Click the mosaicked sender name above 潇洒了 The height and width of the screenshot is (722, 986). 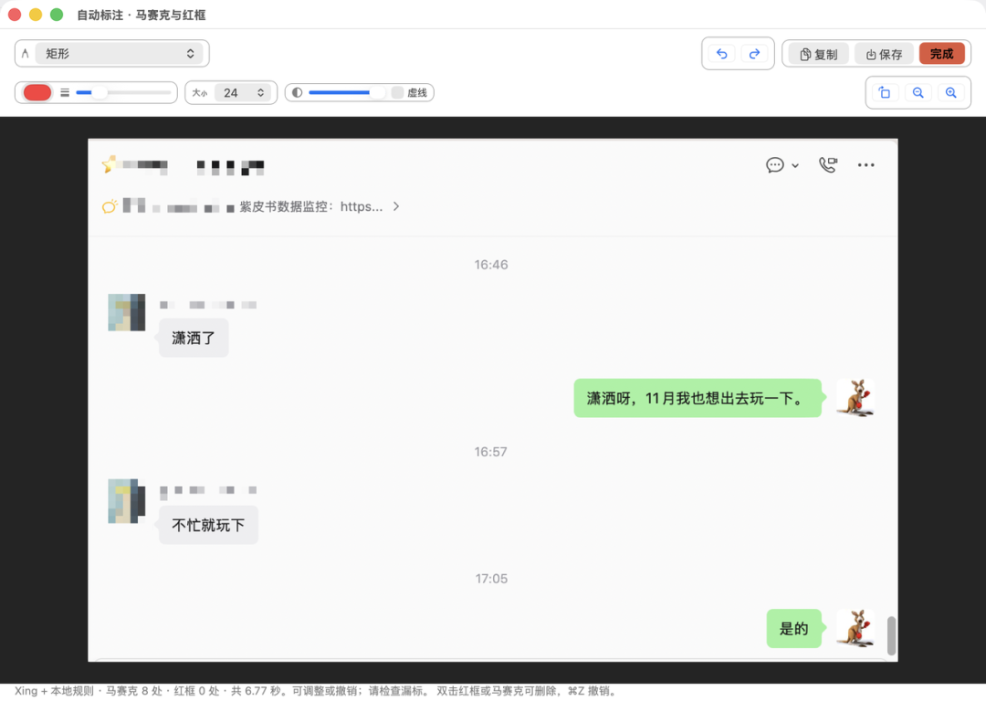[x=208, y=305]
